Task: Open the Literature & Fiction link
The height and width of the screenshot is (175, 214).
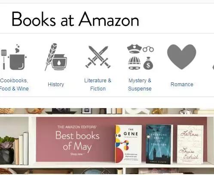Action: click(98, 84)
